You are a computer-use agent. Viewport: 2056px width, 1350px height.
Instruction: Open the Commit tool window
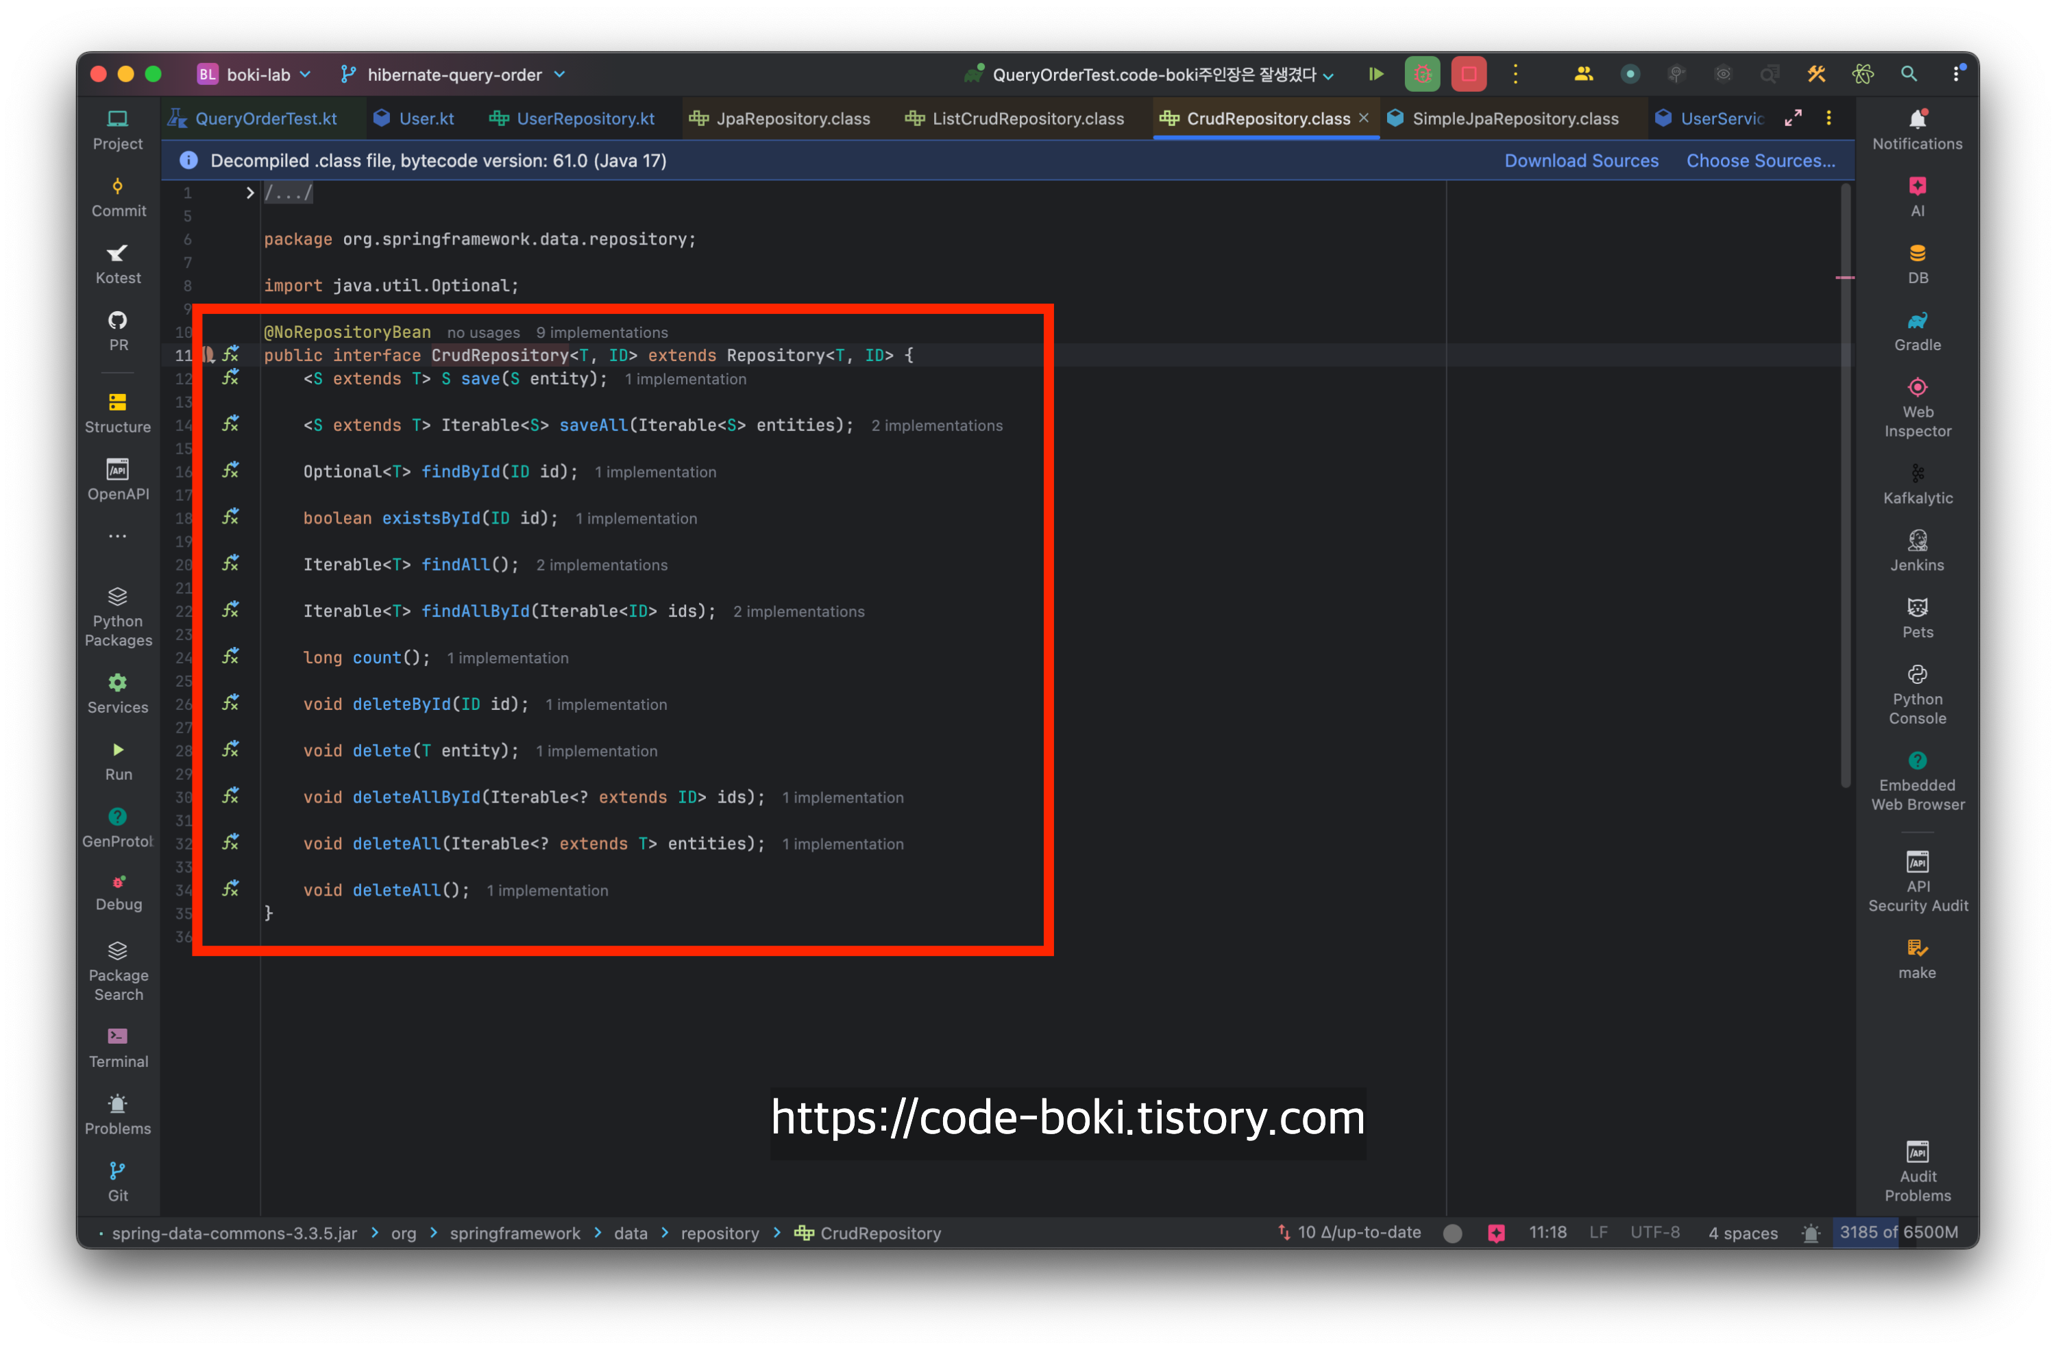(119, 197)
